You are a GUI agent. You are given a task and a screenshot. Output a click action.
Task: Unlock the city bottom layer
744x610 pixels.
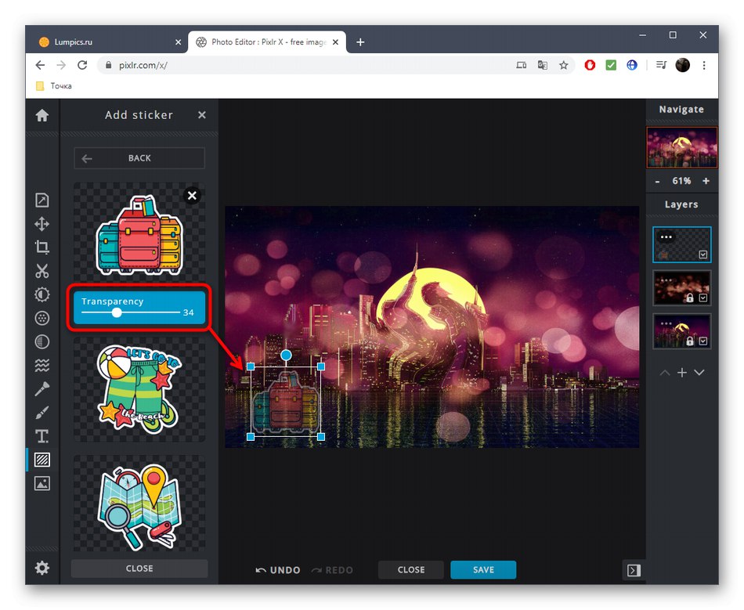(x=690, y=341)
